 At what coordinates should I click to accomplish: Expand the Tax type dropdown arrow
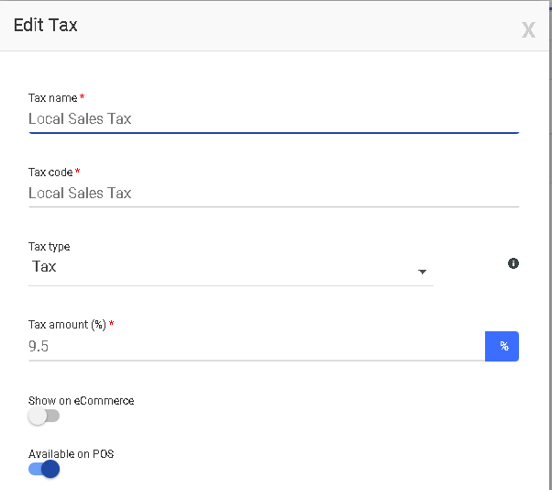click(422, 272)
